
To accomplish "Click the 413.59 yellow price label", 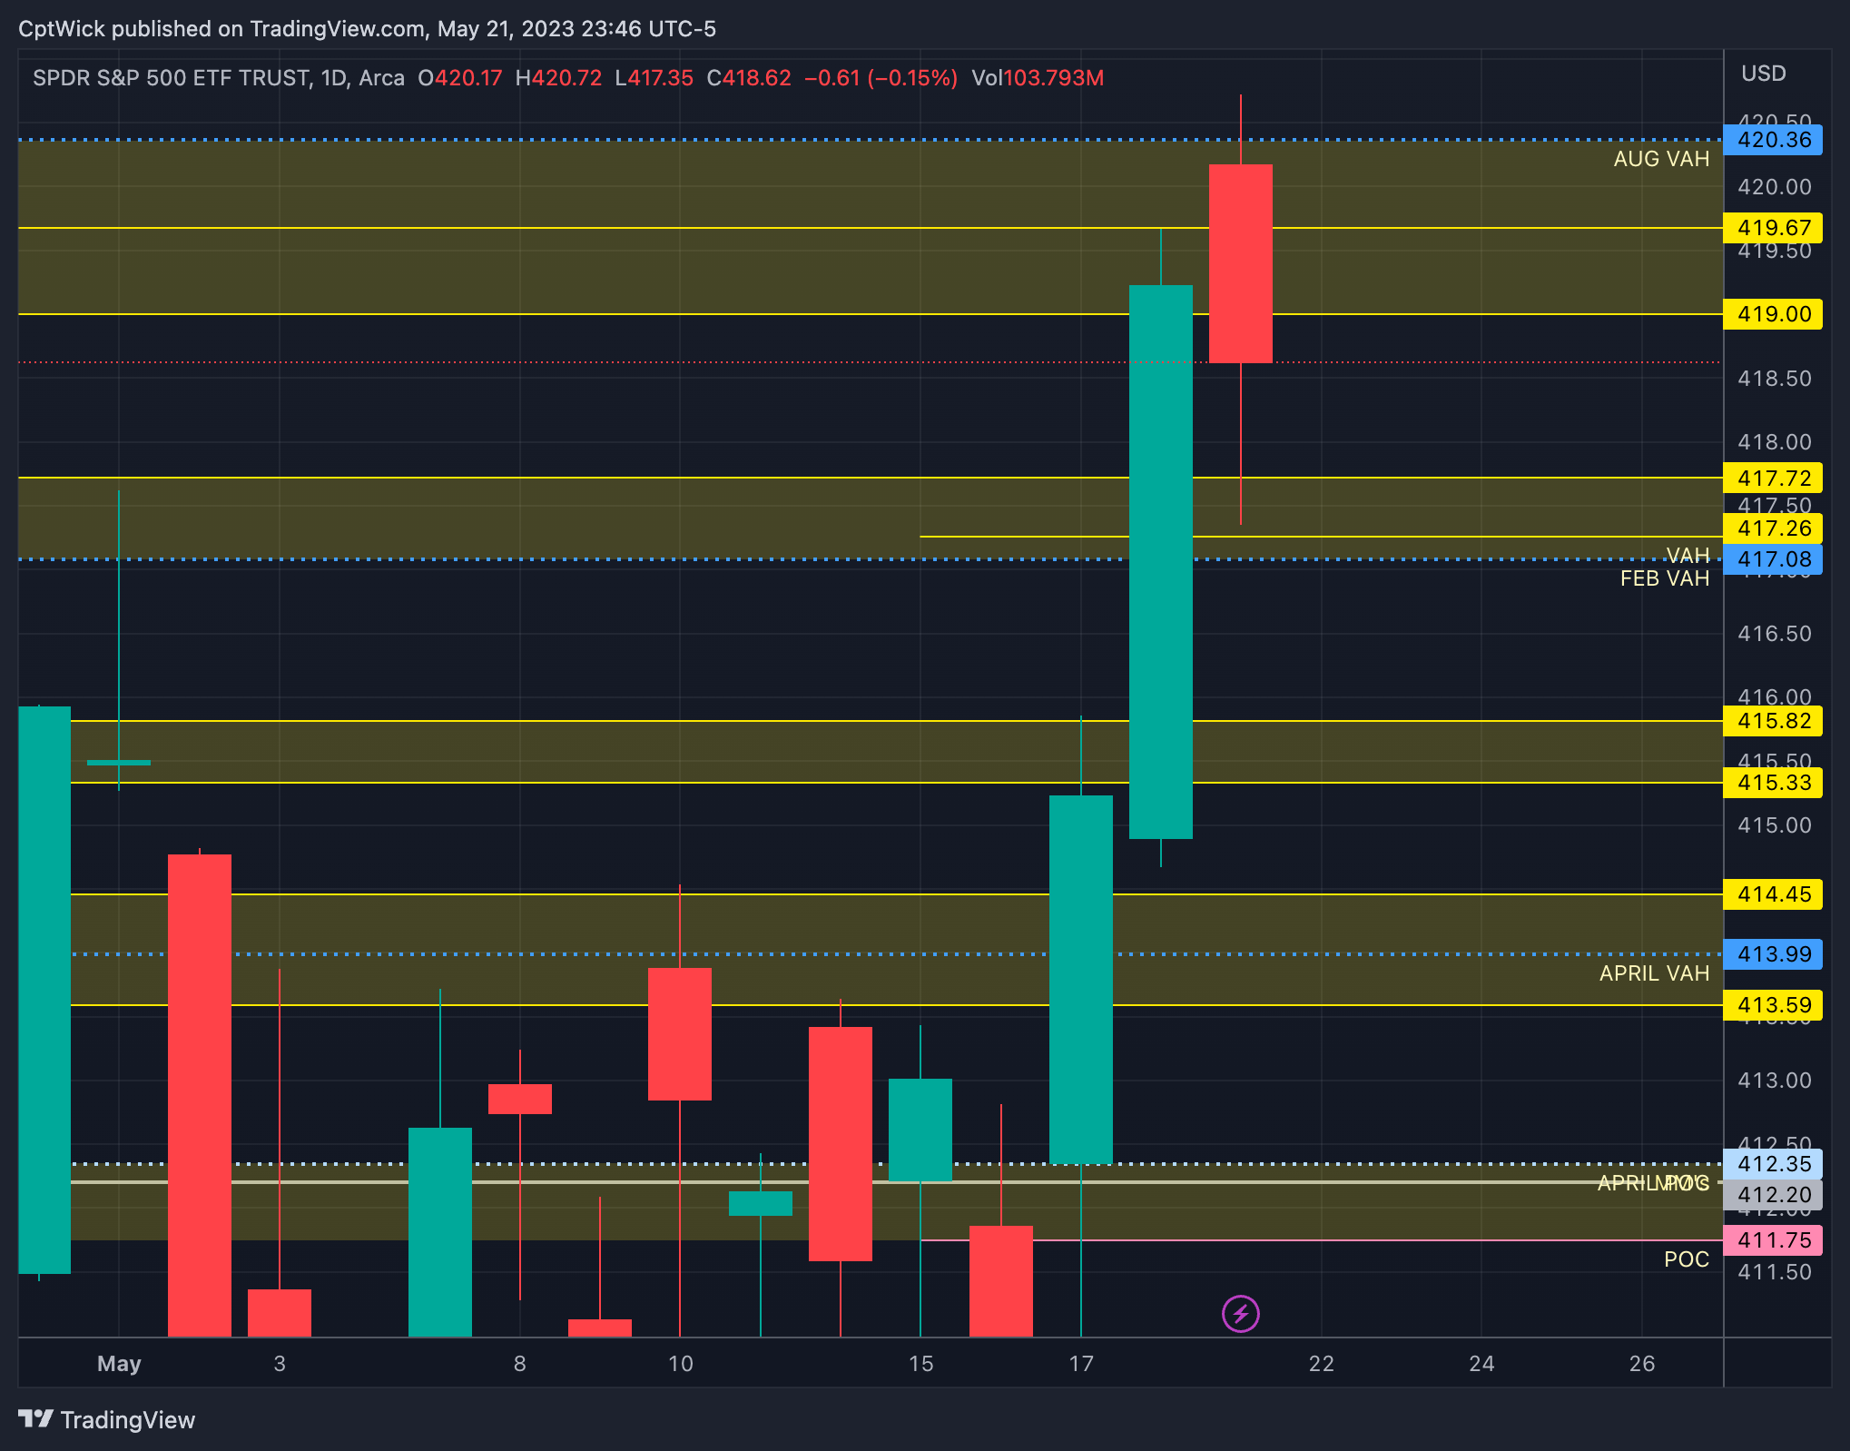I will 1773,1005.
